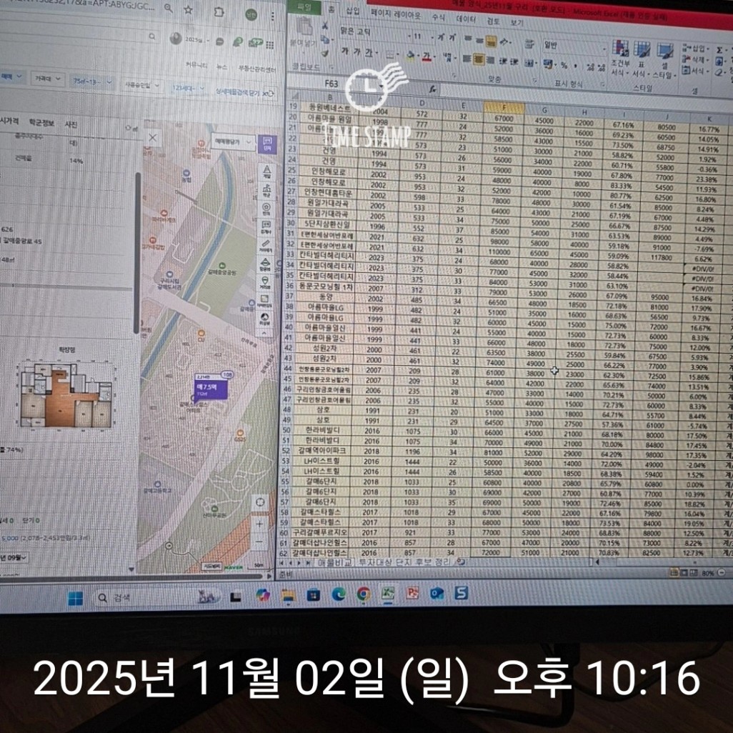The height and width of the screenshot is (733, 733).
Task: Open the 사용승인일 filter dropdown
Action: coord(141,85)
